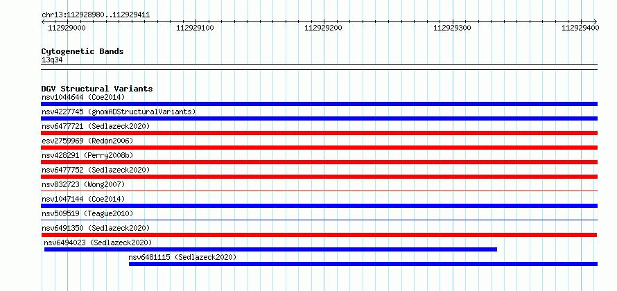Click the DGV Structural Variants track title
The height and width of the screenshot is (291, 617).
97,89
